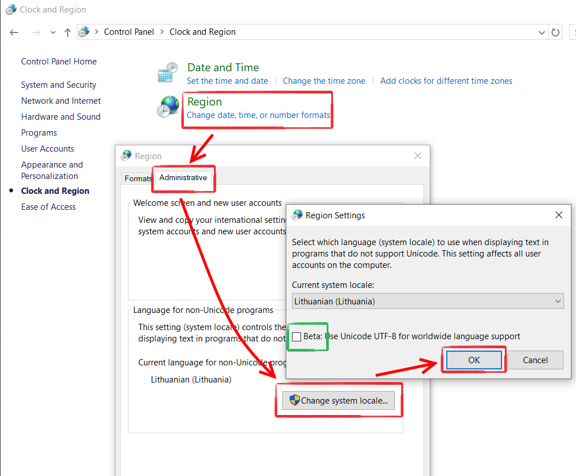Click Region dialog title bar icon

tap(126, 156)
